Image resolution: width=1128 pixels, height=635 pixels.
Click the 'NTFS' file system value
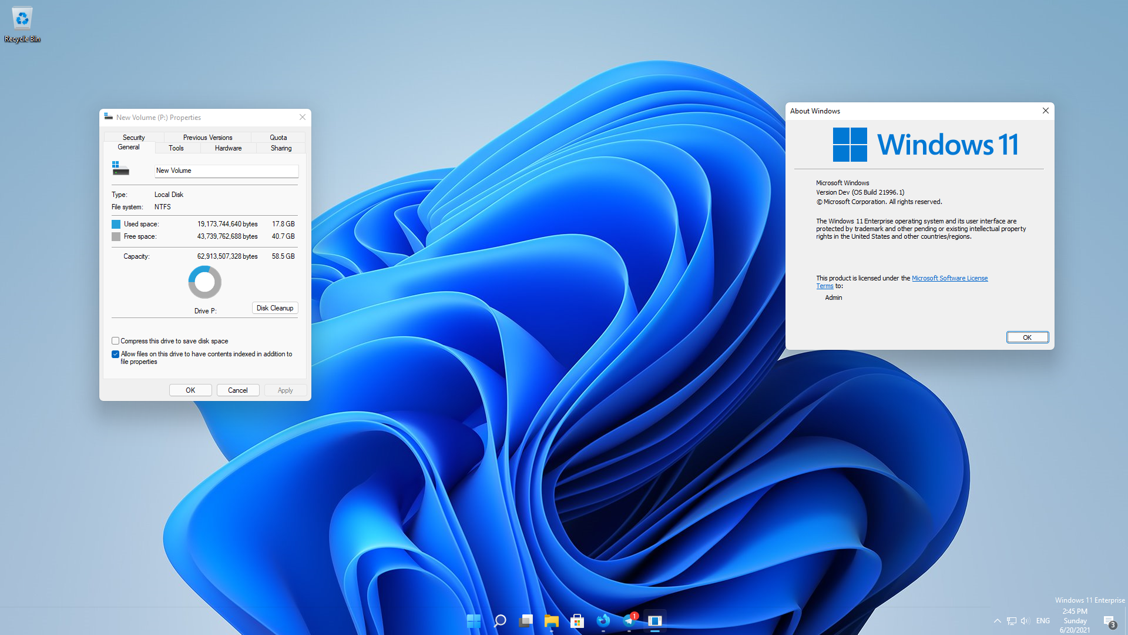click(x=163, y=207)
